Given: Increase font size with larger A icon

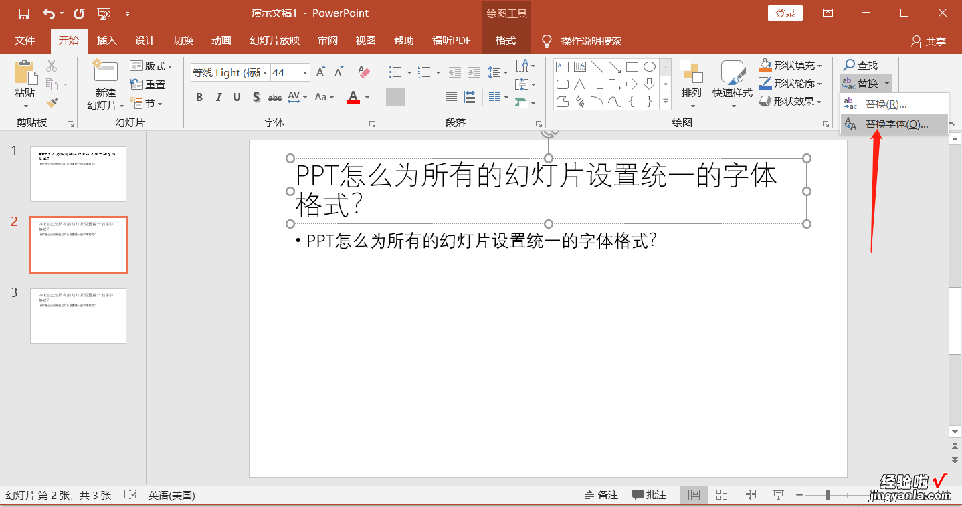Looking at the screenshot, I should click(321, 72).
